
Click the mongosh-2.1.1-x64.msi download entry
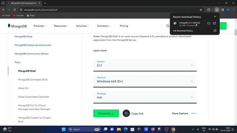[x=189, y=24]
